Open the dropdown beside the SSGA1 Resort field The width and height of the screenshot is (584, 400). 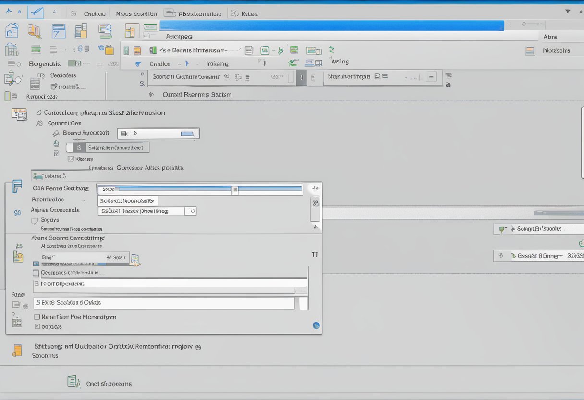click(192, 211)
